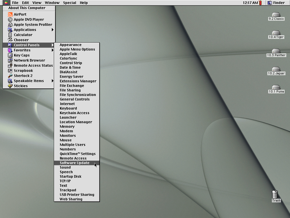Open the File menu
Screen dimensions: 290x218
point(15,3)
